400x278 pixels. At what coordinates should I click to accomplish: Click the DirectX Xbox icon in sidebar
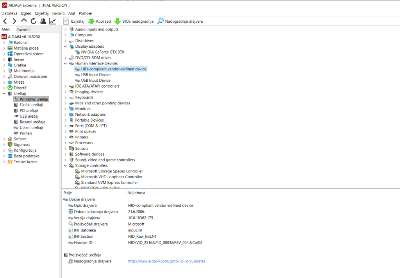point(10,88)
